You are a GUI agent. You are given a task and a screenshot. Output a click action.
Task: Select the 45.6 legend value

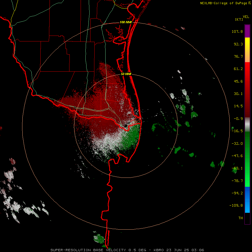238,81
